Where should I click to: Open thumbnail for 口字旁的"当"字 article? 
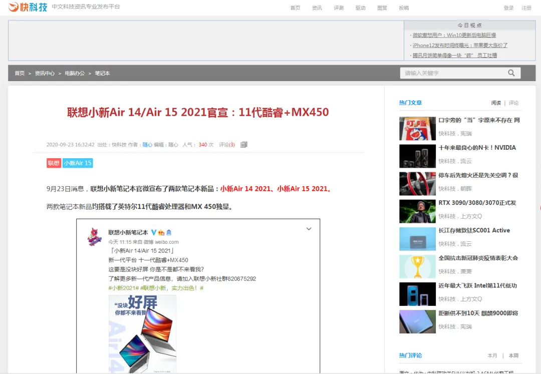point(417,129)
